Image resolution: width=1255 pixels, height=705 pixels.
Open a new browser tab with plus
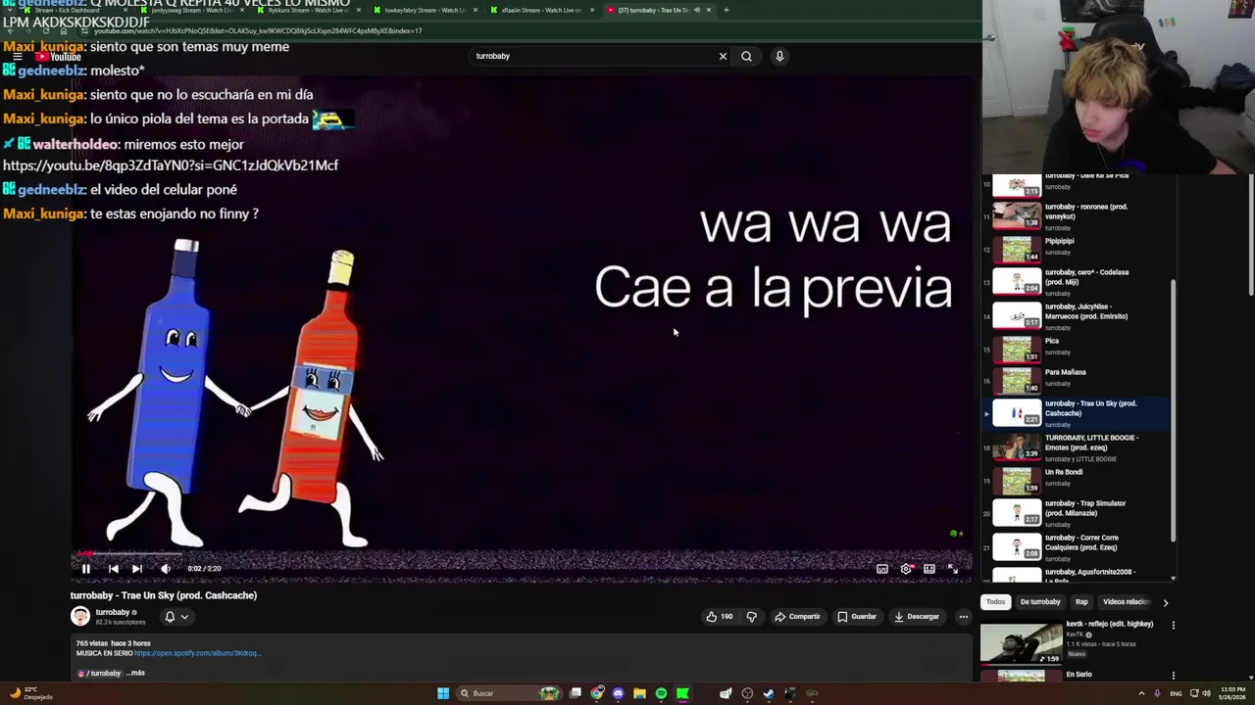pos(726,10)
